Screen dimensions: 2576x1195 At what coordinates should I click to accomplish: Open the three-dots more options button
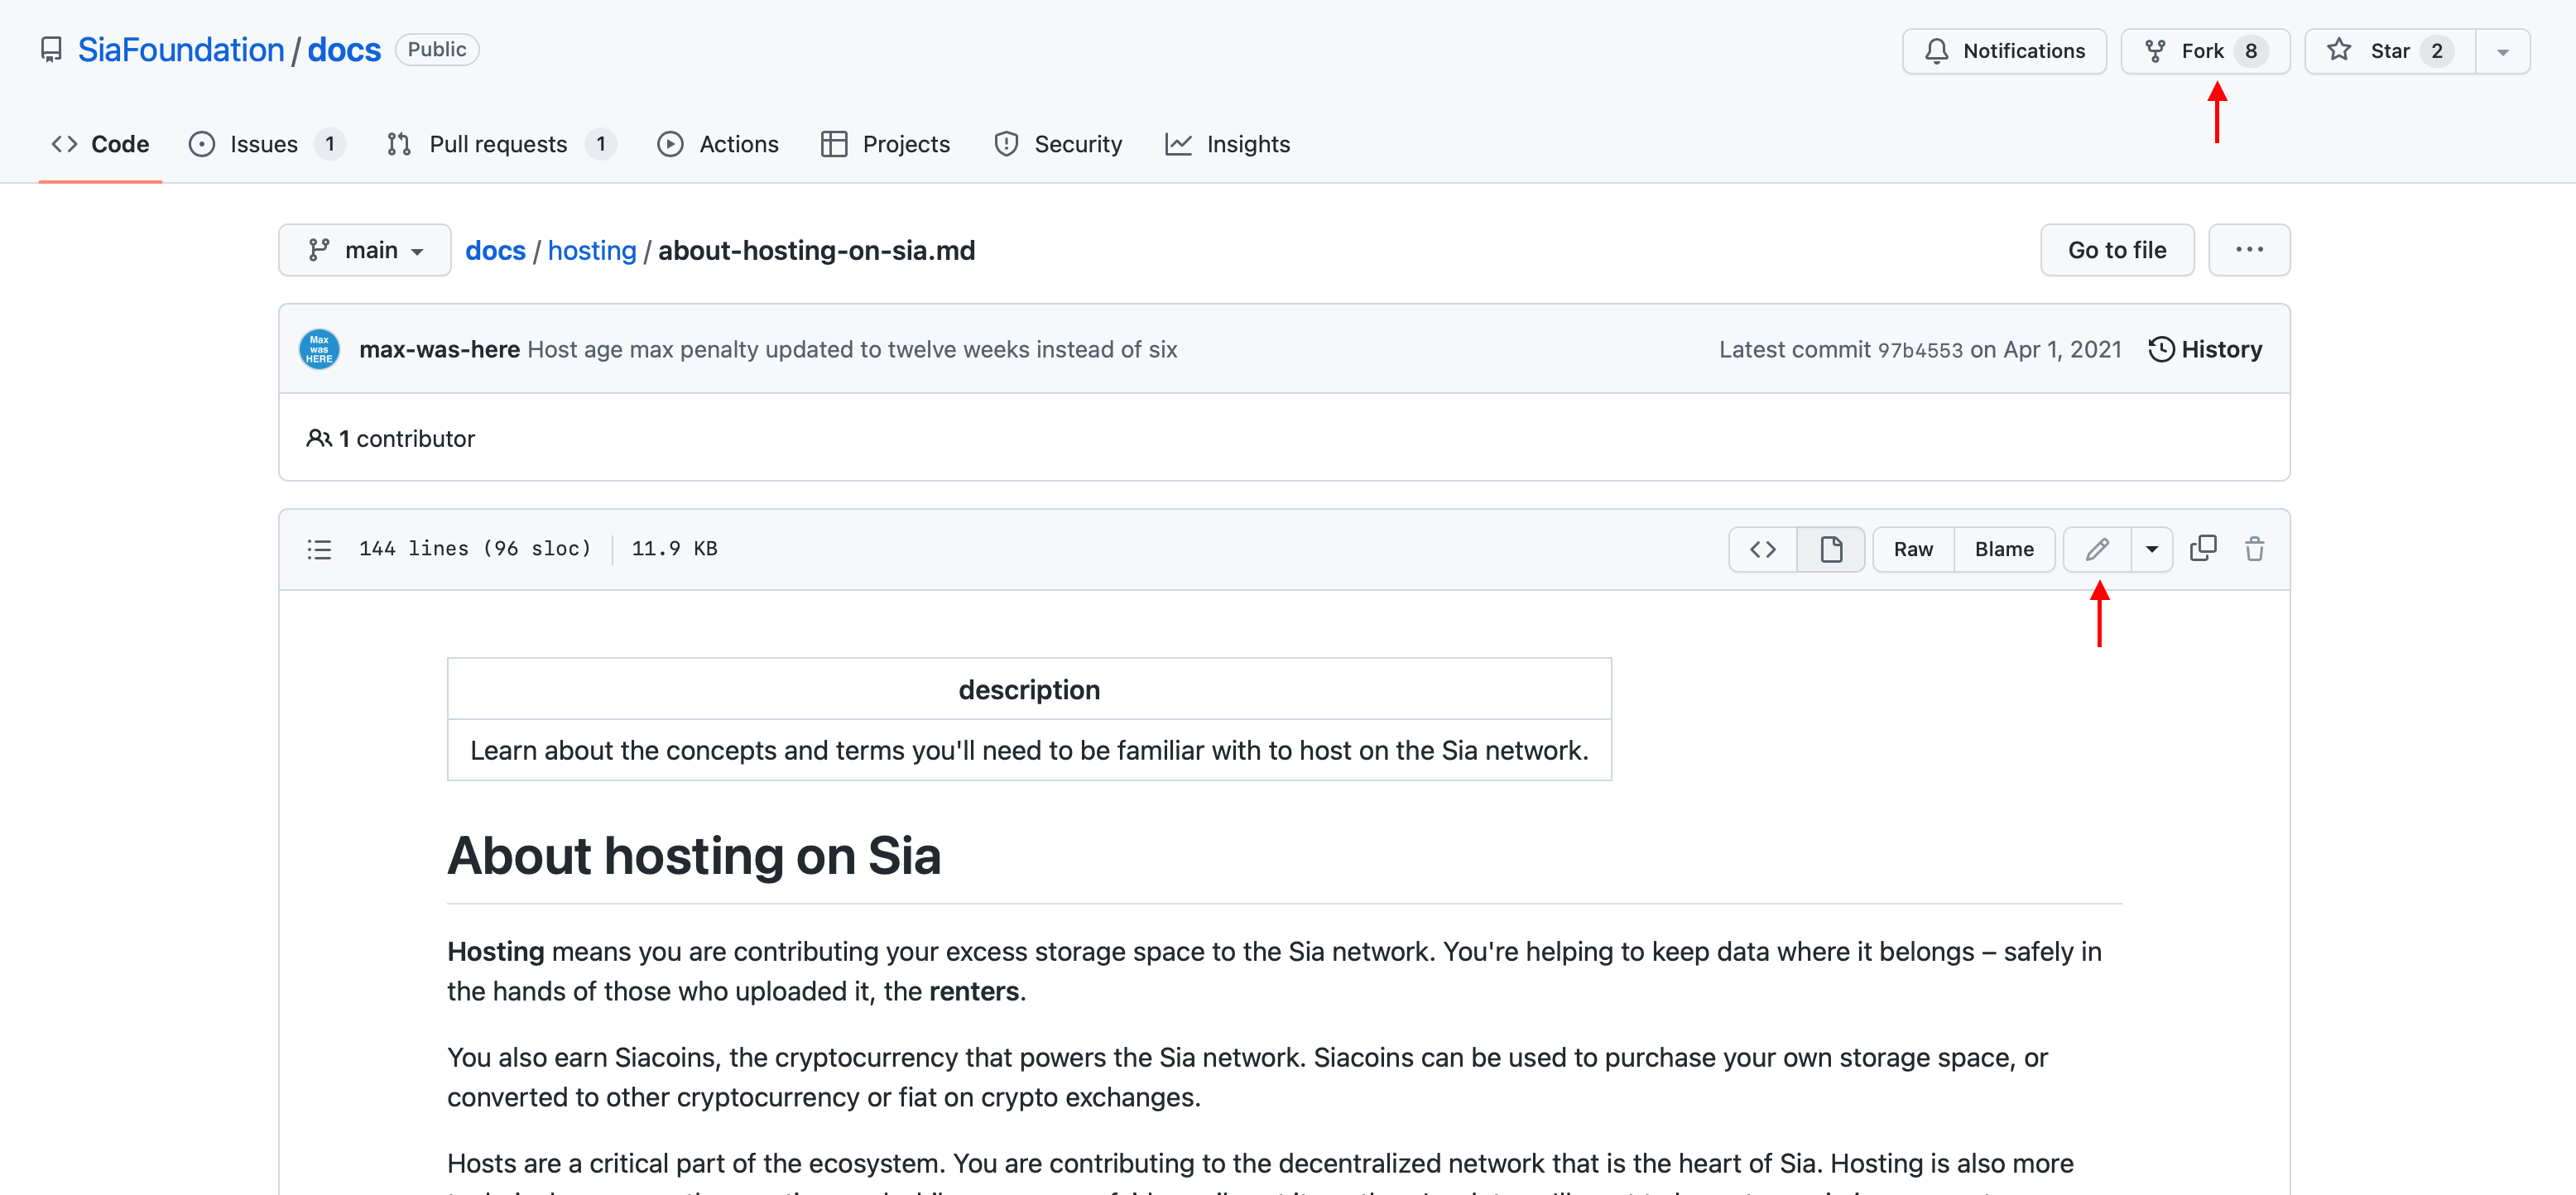2248,250
